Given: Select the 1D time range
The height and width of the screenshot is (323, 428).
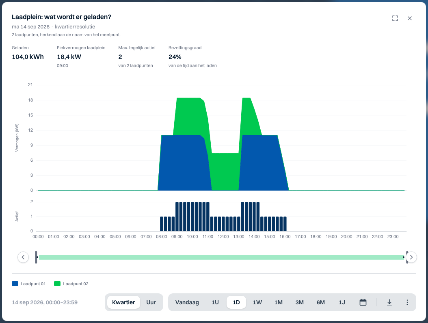Looking at the screenshot, I should (236, 302).
